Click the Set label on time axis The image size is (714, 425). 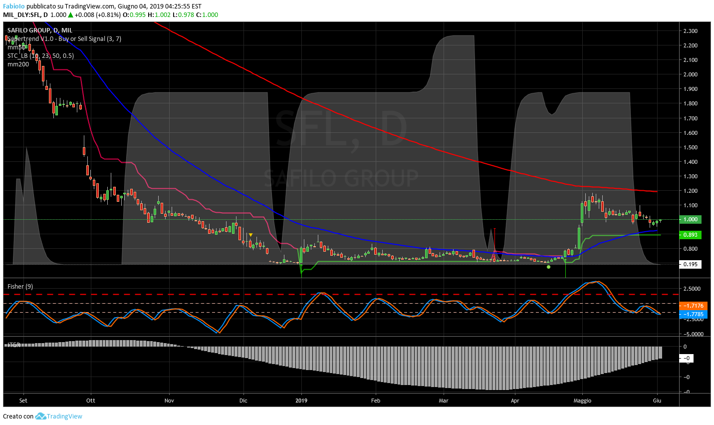pyautogui.click(x=23, y=401)
